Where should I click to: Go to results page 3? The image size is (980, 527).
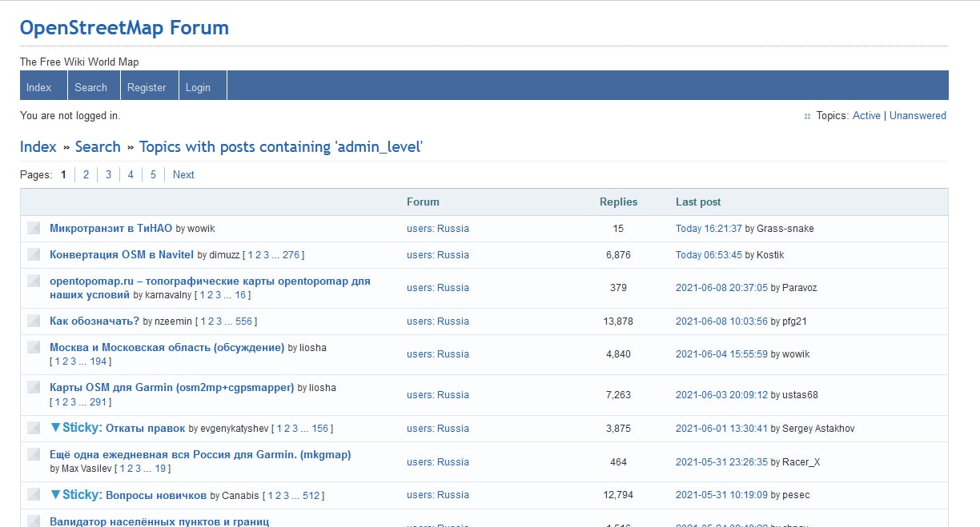pos(108,174)
